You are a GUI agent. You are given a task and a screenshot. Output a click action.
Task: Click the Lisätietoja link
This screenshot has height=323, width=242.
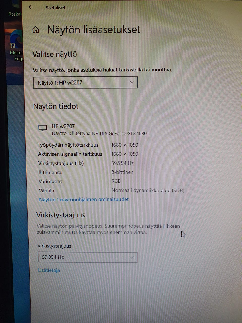pos(49,270)
